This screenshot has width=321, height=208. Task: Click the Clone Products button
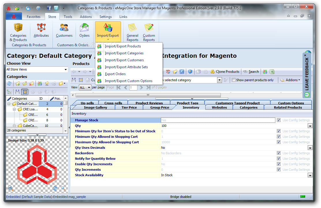click(x=225, y=72)
